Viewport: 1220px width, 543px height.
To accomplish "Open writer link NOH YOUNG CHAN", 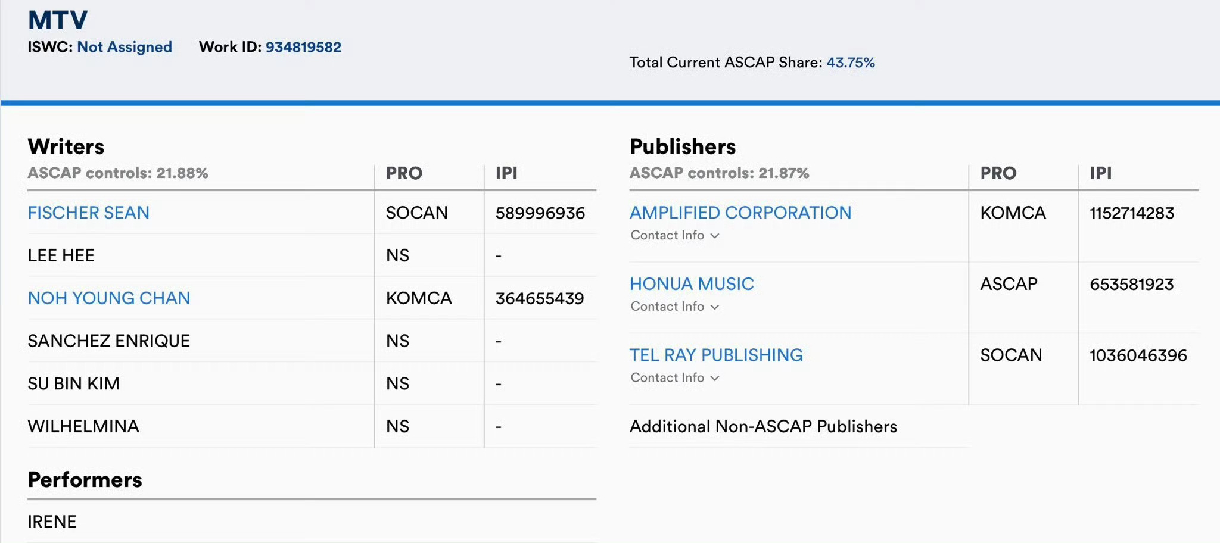I will [109, 298].
